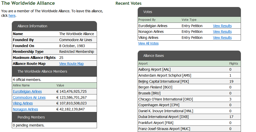Select the Amsterdam Airport Schiphol [AMS] row
Viewport: 256px width, 132px height.
(165, 75)
